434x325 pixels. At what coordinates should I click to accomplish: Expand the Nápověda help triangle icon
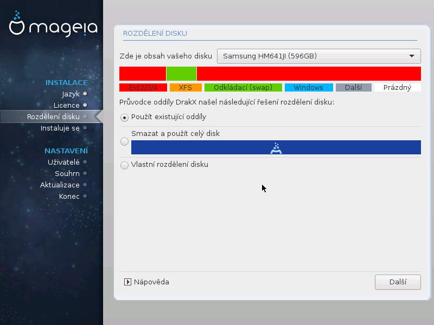[127, 282]
